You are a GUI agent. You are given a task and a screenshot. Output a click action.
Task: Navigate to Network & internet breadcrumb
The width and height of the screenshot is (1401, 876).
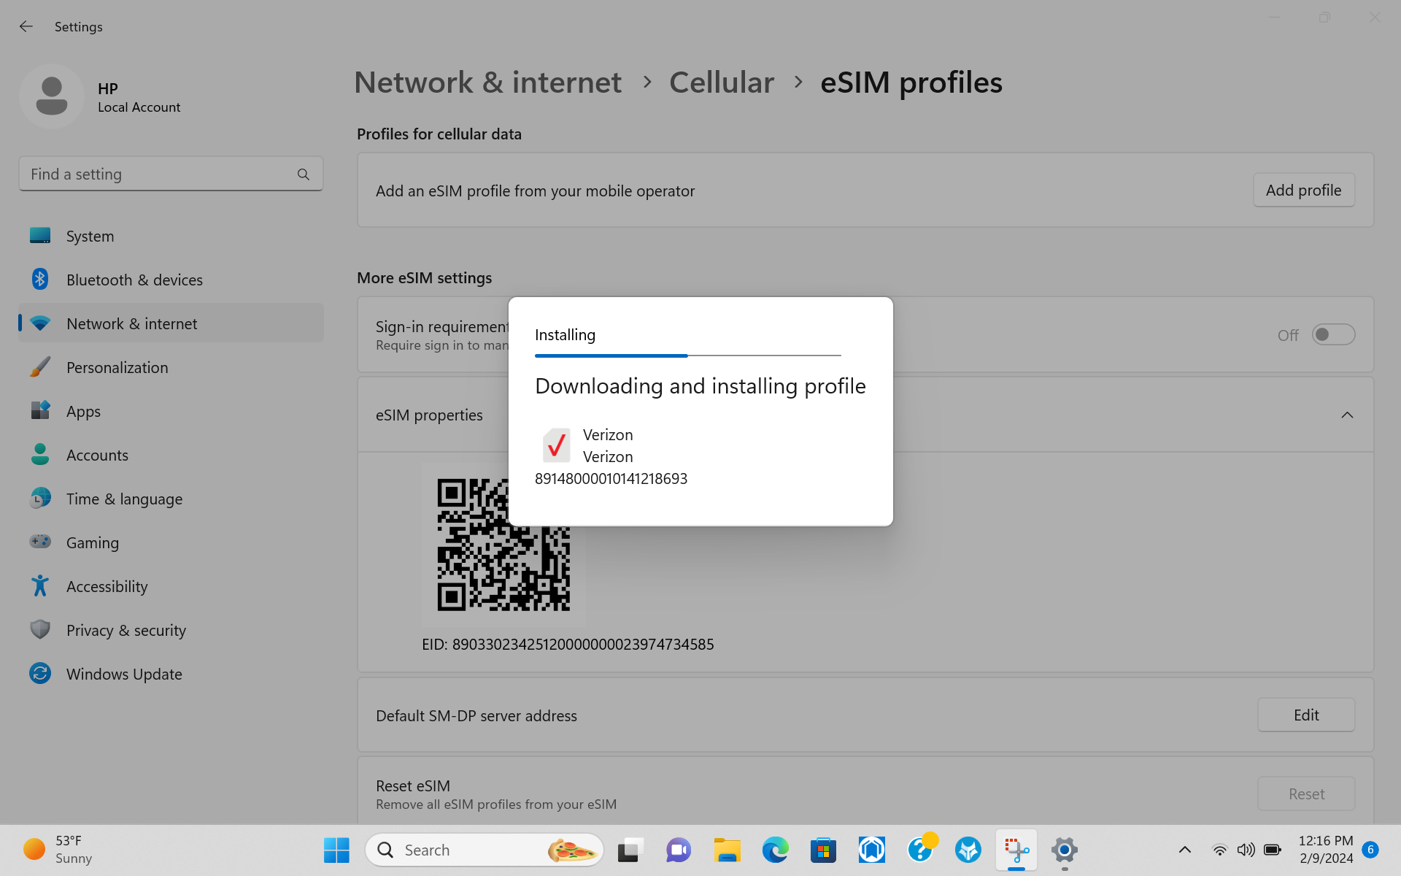487,82
